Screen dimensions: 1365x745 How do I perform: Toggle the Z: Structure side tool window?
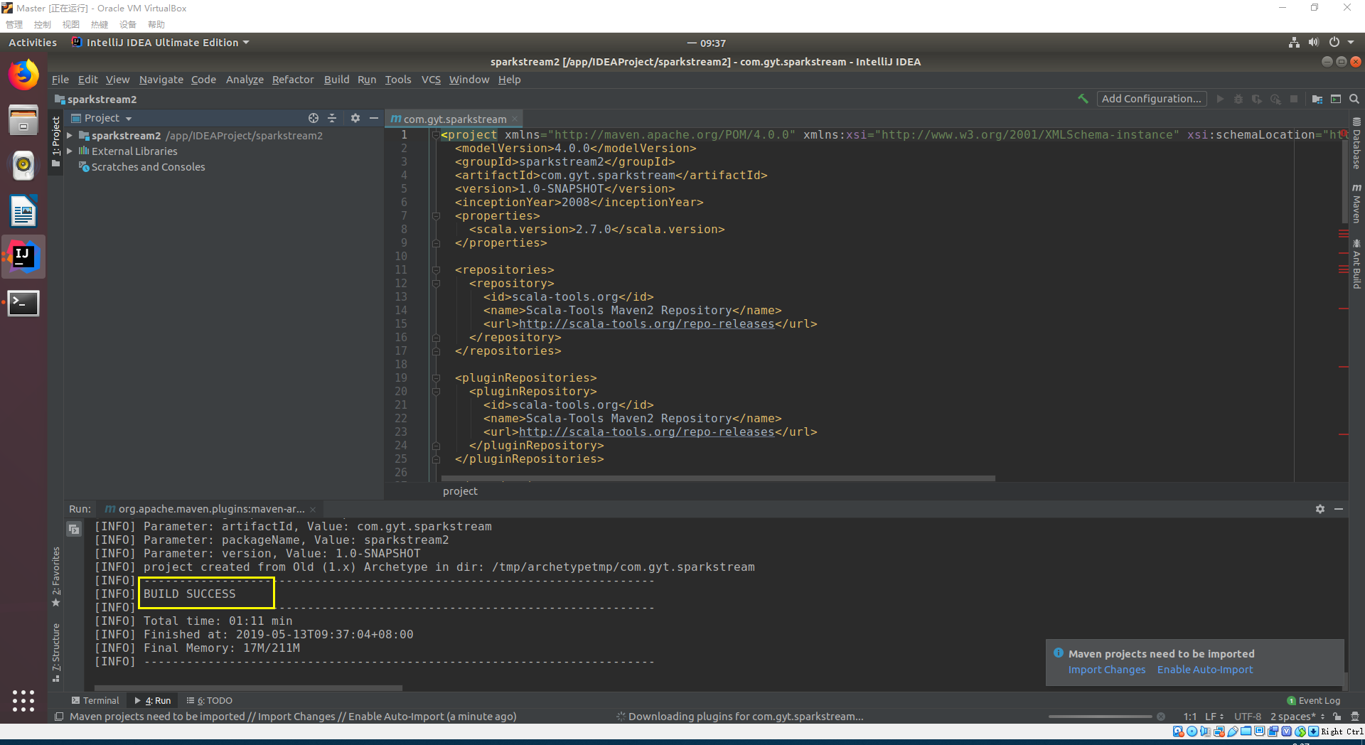click(56, 653)
